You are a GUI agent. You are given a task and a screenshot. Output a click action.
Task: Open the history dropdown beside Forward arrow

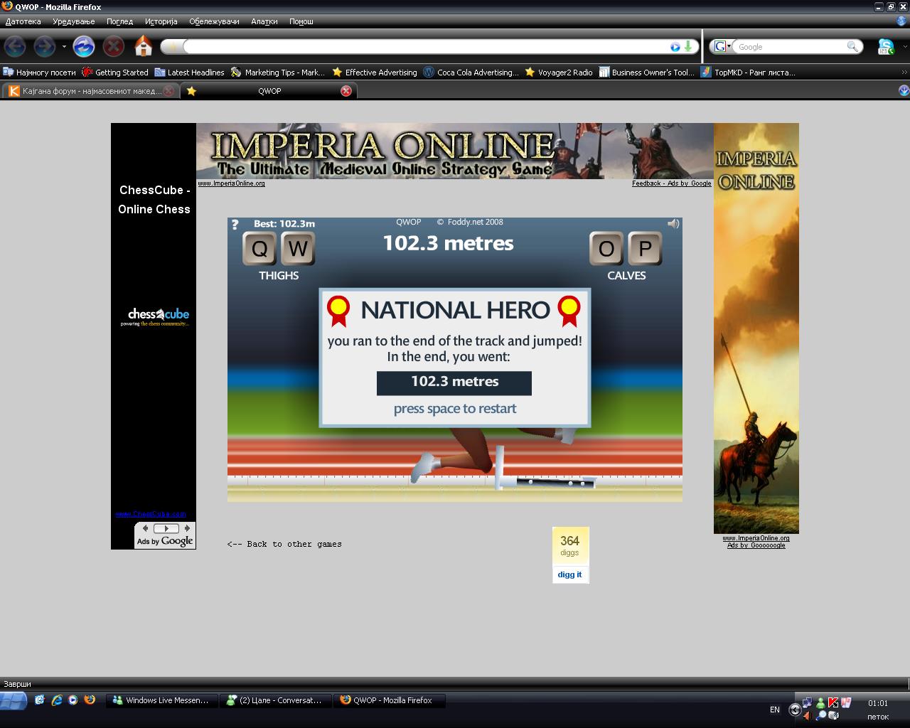64,47
